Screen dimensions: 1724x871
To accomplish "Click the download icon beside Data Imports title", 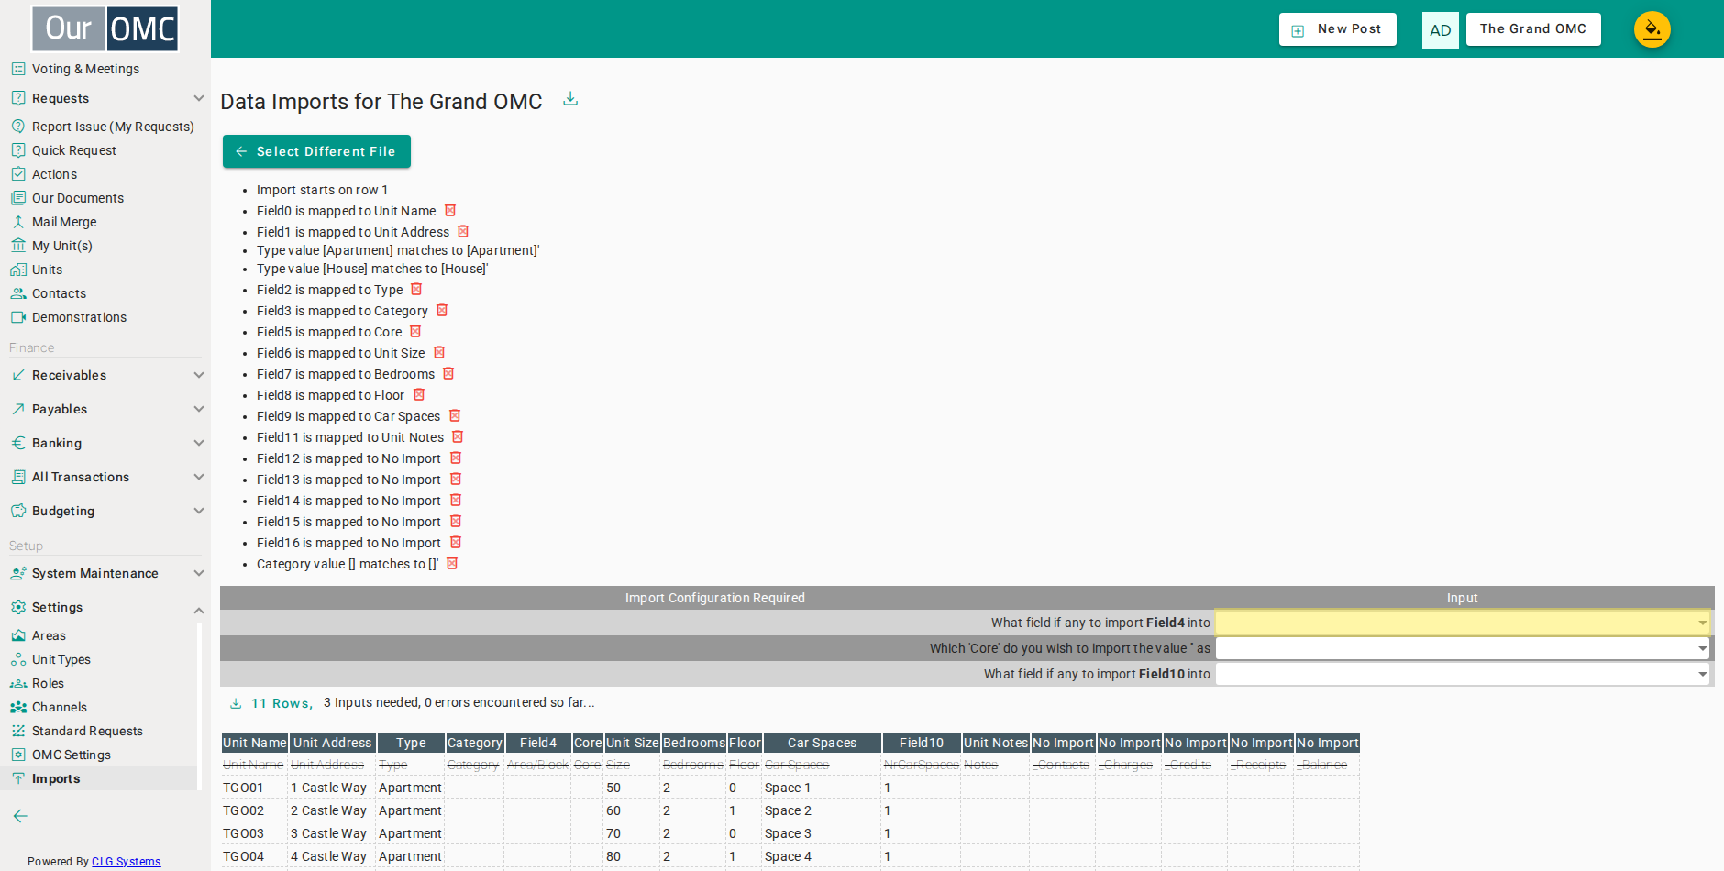I will (x=570, y=99).
